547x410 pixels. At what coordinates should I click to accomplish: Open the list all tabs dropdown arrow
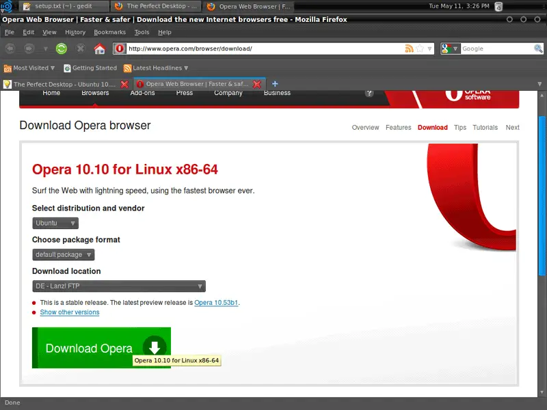click(x=539, y=84)
